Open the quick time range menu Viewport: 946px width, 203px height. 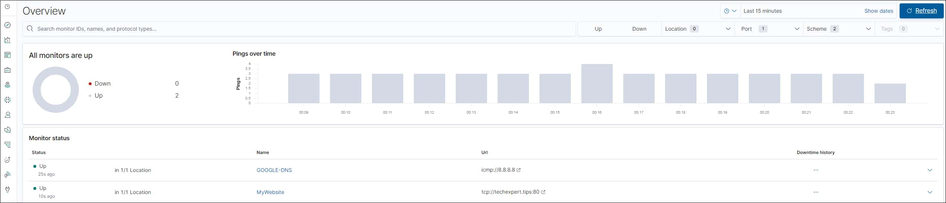click(x=730, y=11)
